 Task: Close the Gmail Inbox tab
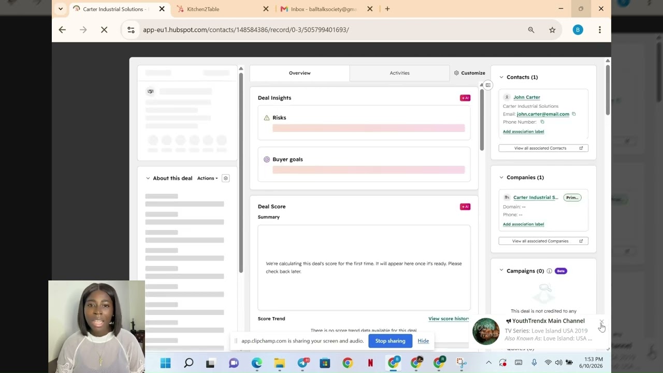[x=370, y=9]
